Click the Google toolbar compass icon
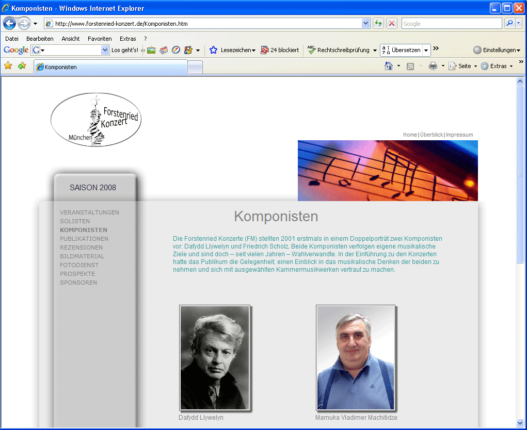Viewport: 527px width, 430px height. click(x=176, y=50)
